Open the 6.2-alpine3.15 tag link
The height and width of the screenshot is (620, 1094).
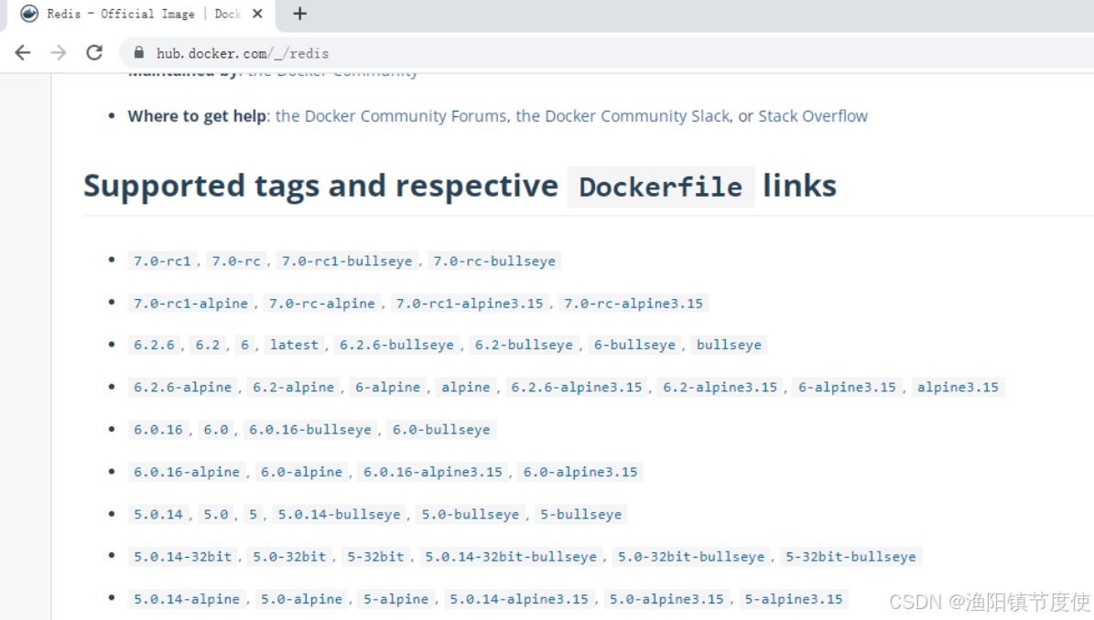[720, 388]
